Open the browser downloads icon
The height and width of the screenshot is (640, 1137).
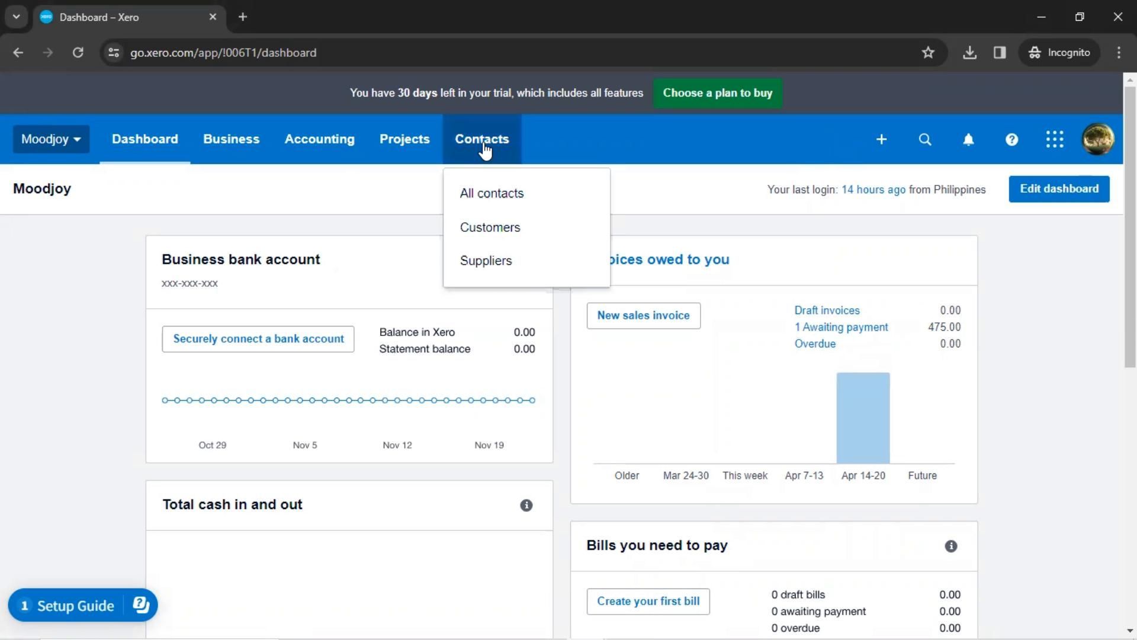pyautogui.click(x=969, y=53)
